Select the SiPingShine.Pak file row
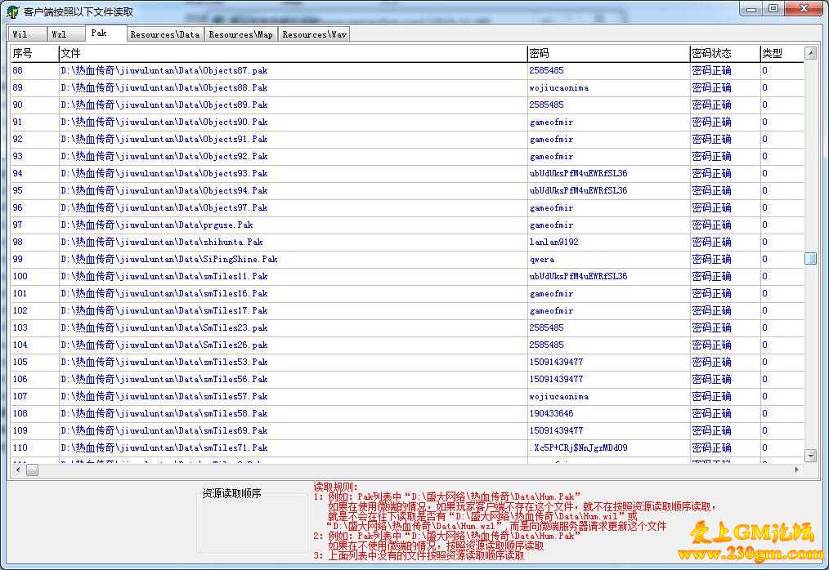This screenshot has height=570, width=829. pyautogui.click(x=407, y=260)
